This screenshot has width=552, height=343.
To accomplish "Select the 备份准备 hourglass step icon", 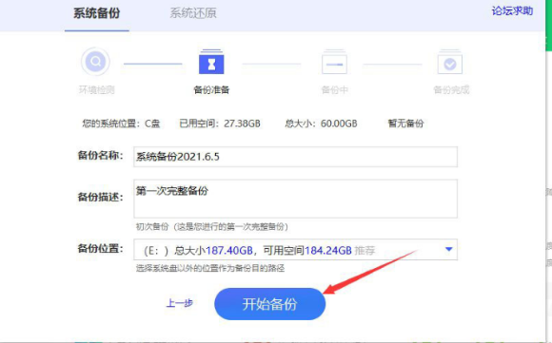I will point(211,62).
